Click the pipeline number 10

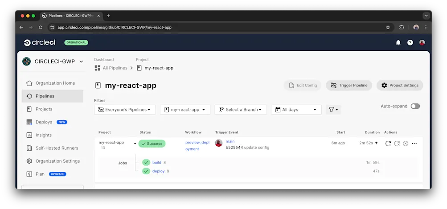click(x=103, y=148)
